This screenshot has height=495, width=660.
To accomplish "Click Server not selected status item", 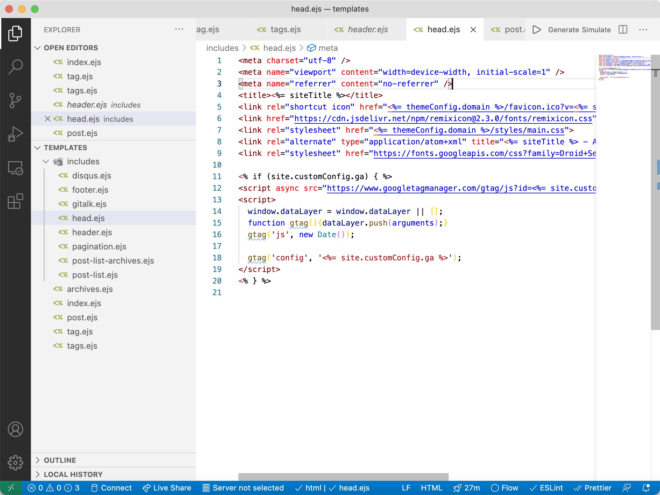I will [243, 488].
